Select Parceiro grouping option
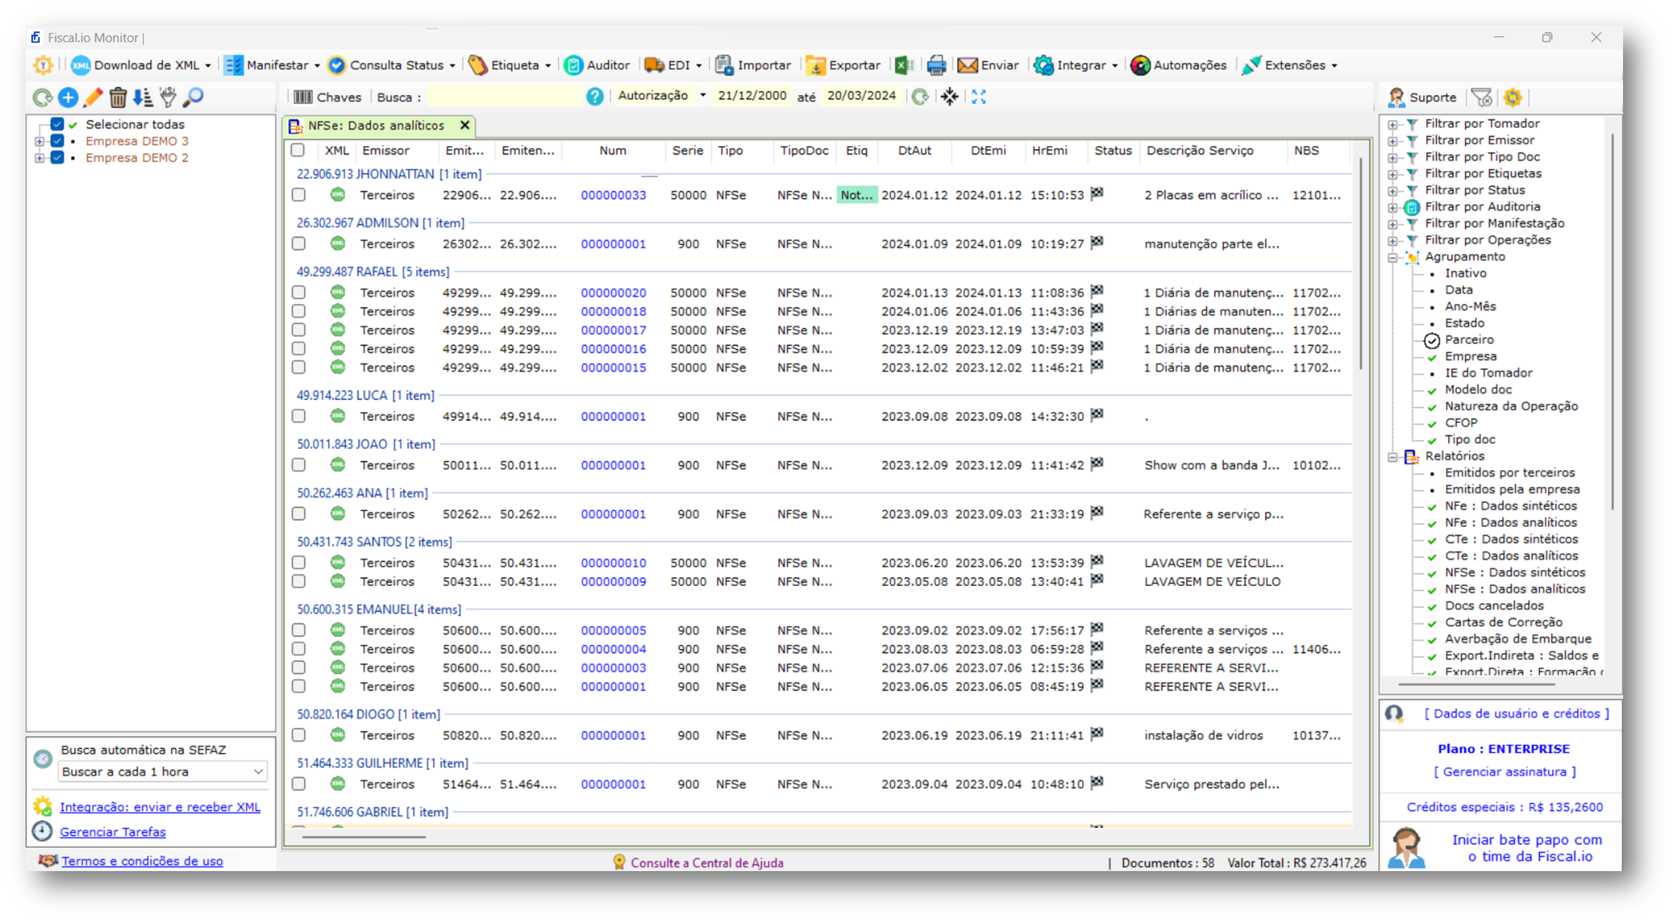1675x923 pixels. (1468, 340)
